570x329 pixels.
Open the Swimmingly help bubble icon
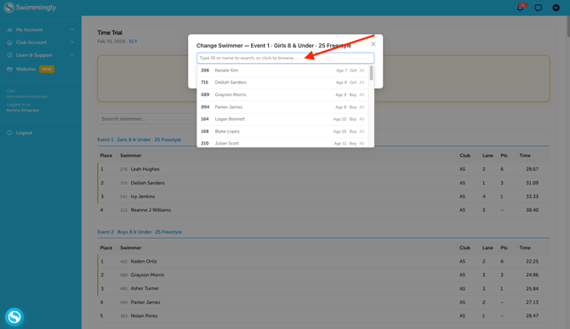[x=14, y=317]
